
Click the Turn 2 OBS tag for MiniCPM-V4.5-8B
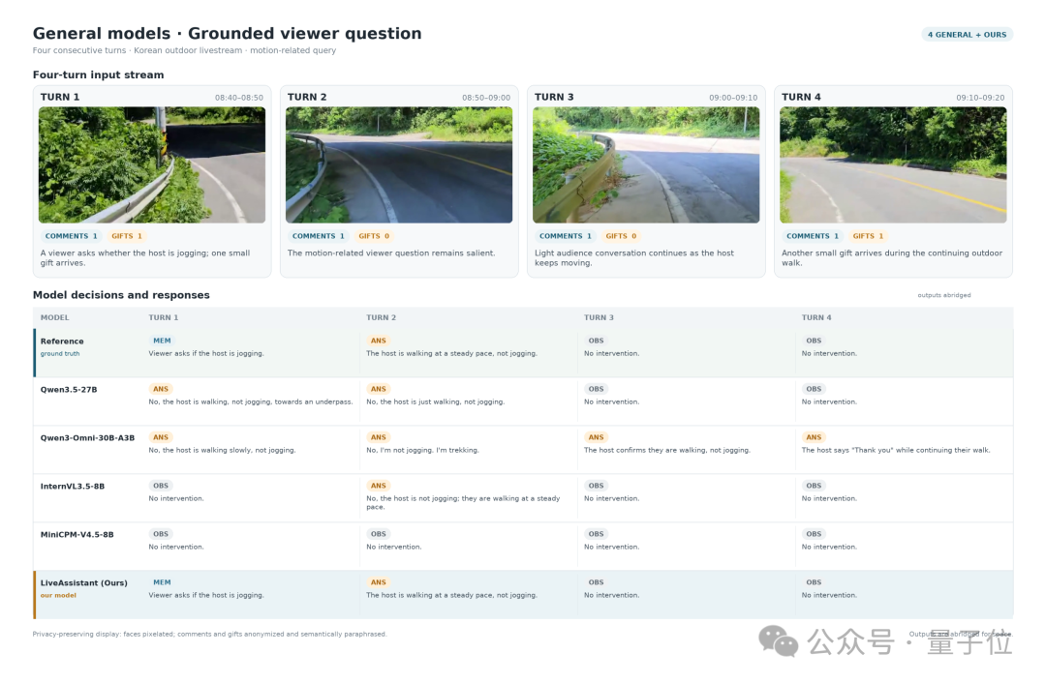coord(379,534)
